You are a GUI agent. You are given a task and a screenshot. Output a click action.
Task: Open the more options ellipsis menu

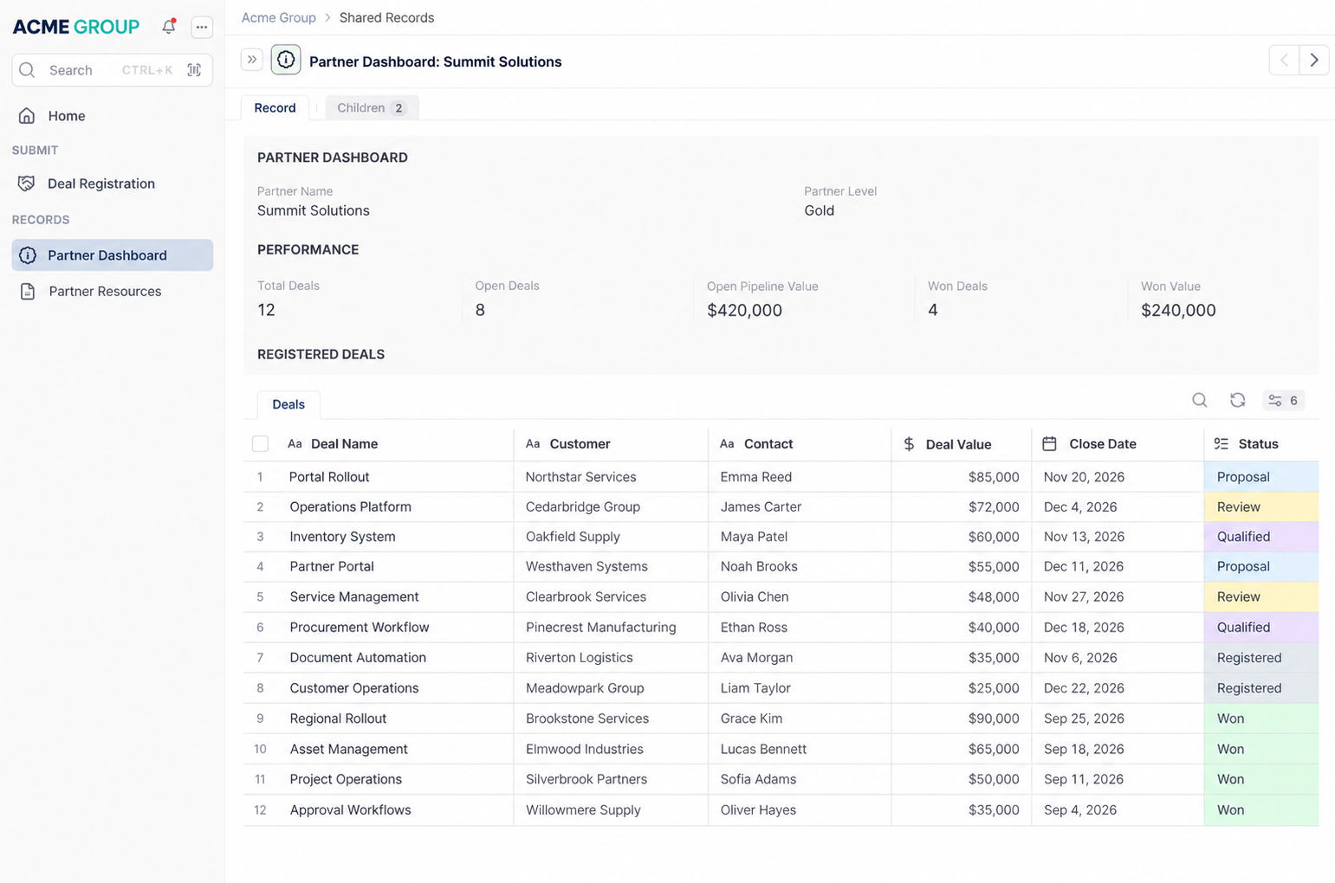point(202,27)
